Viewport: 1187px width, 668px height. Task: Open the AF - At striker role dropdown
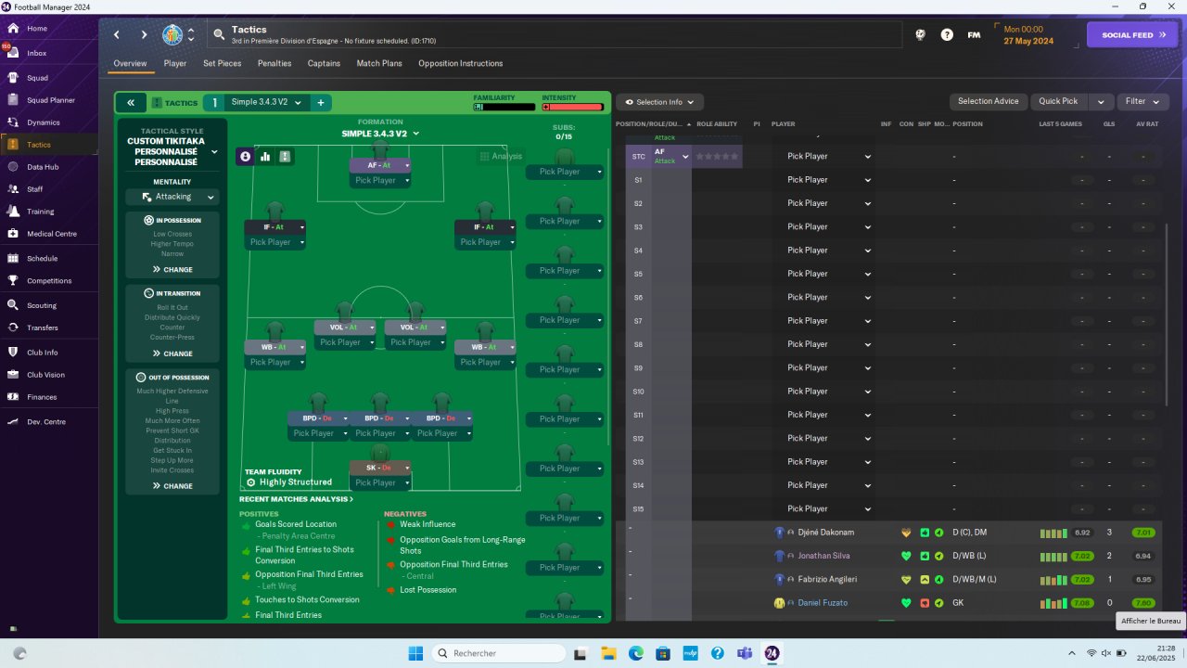click(380, 165)
